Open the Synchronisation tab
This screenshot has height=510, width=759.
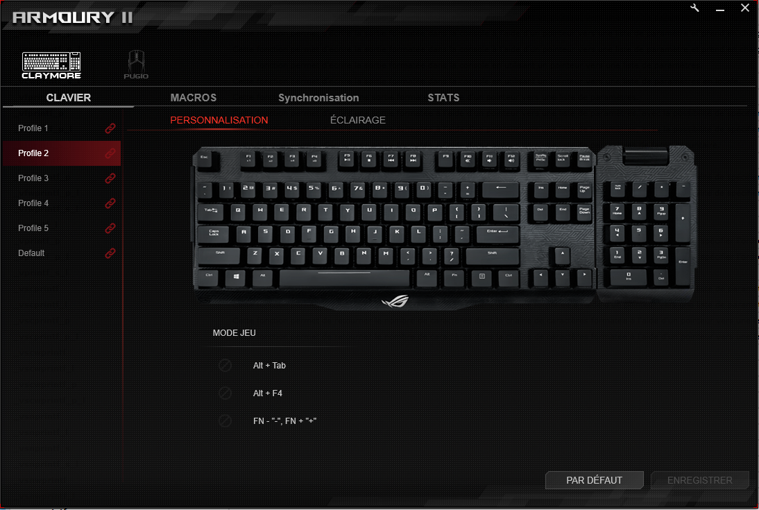tap(318, 98)
